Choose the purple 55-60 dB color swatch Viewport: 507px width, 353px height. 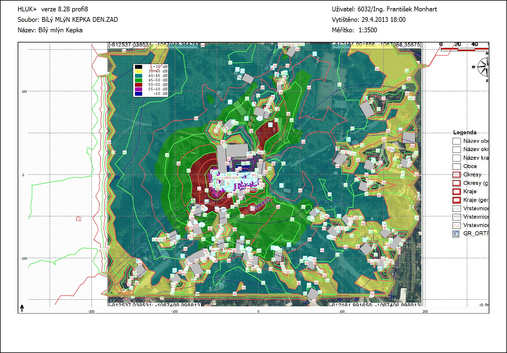138,89
